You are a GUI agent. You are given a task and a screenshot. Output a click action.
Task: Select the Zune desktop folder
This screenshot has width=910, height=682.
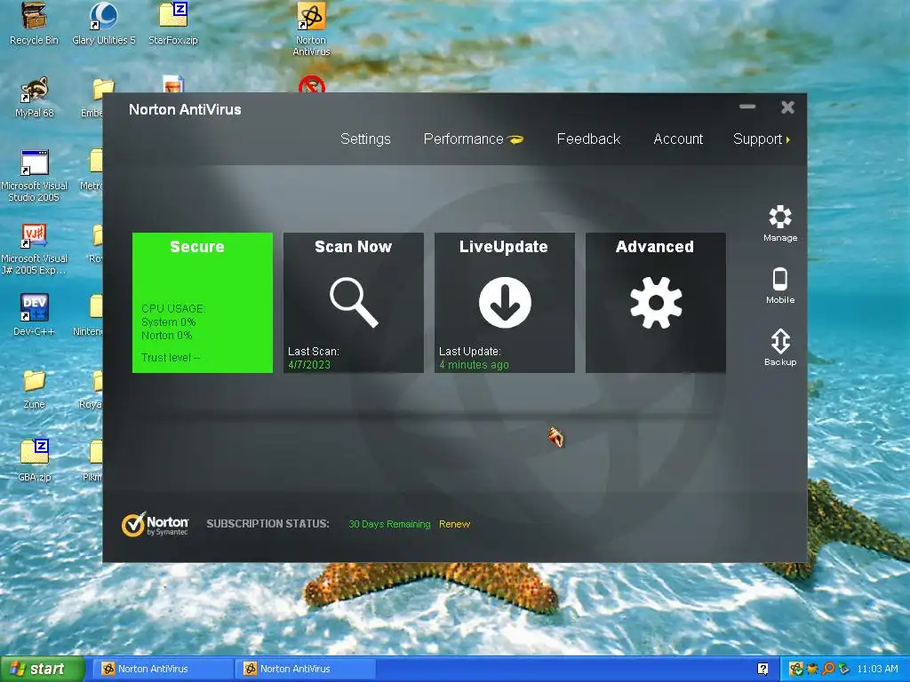coord(35,389)
